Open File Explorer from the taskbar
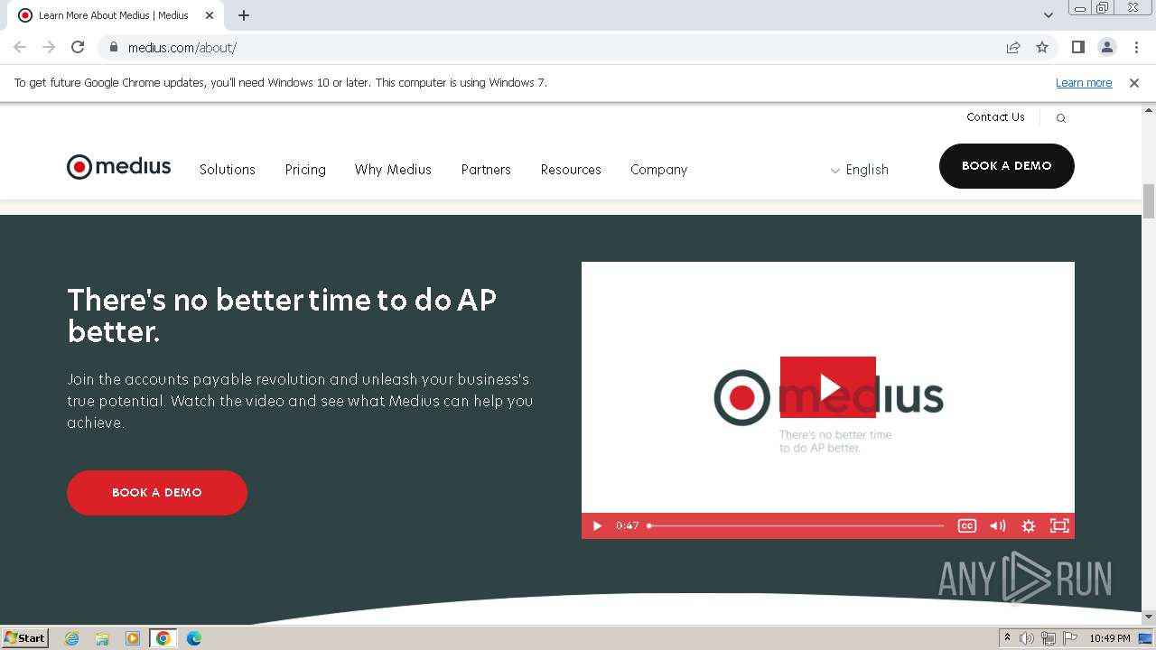Image resolution: width=1156 pixels, height=650 pixels. 102,638
